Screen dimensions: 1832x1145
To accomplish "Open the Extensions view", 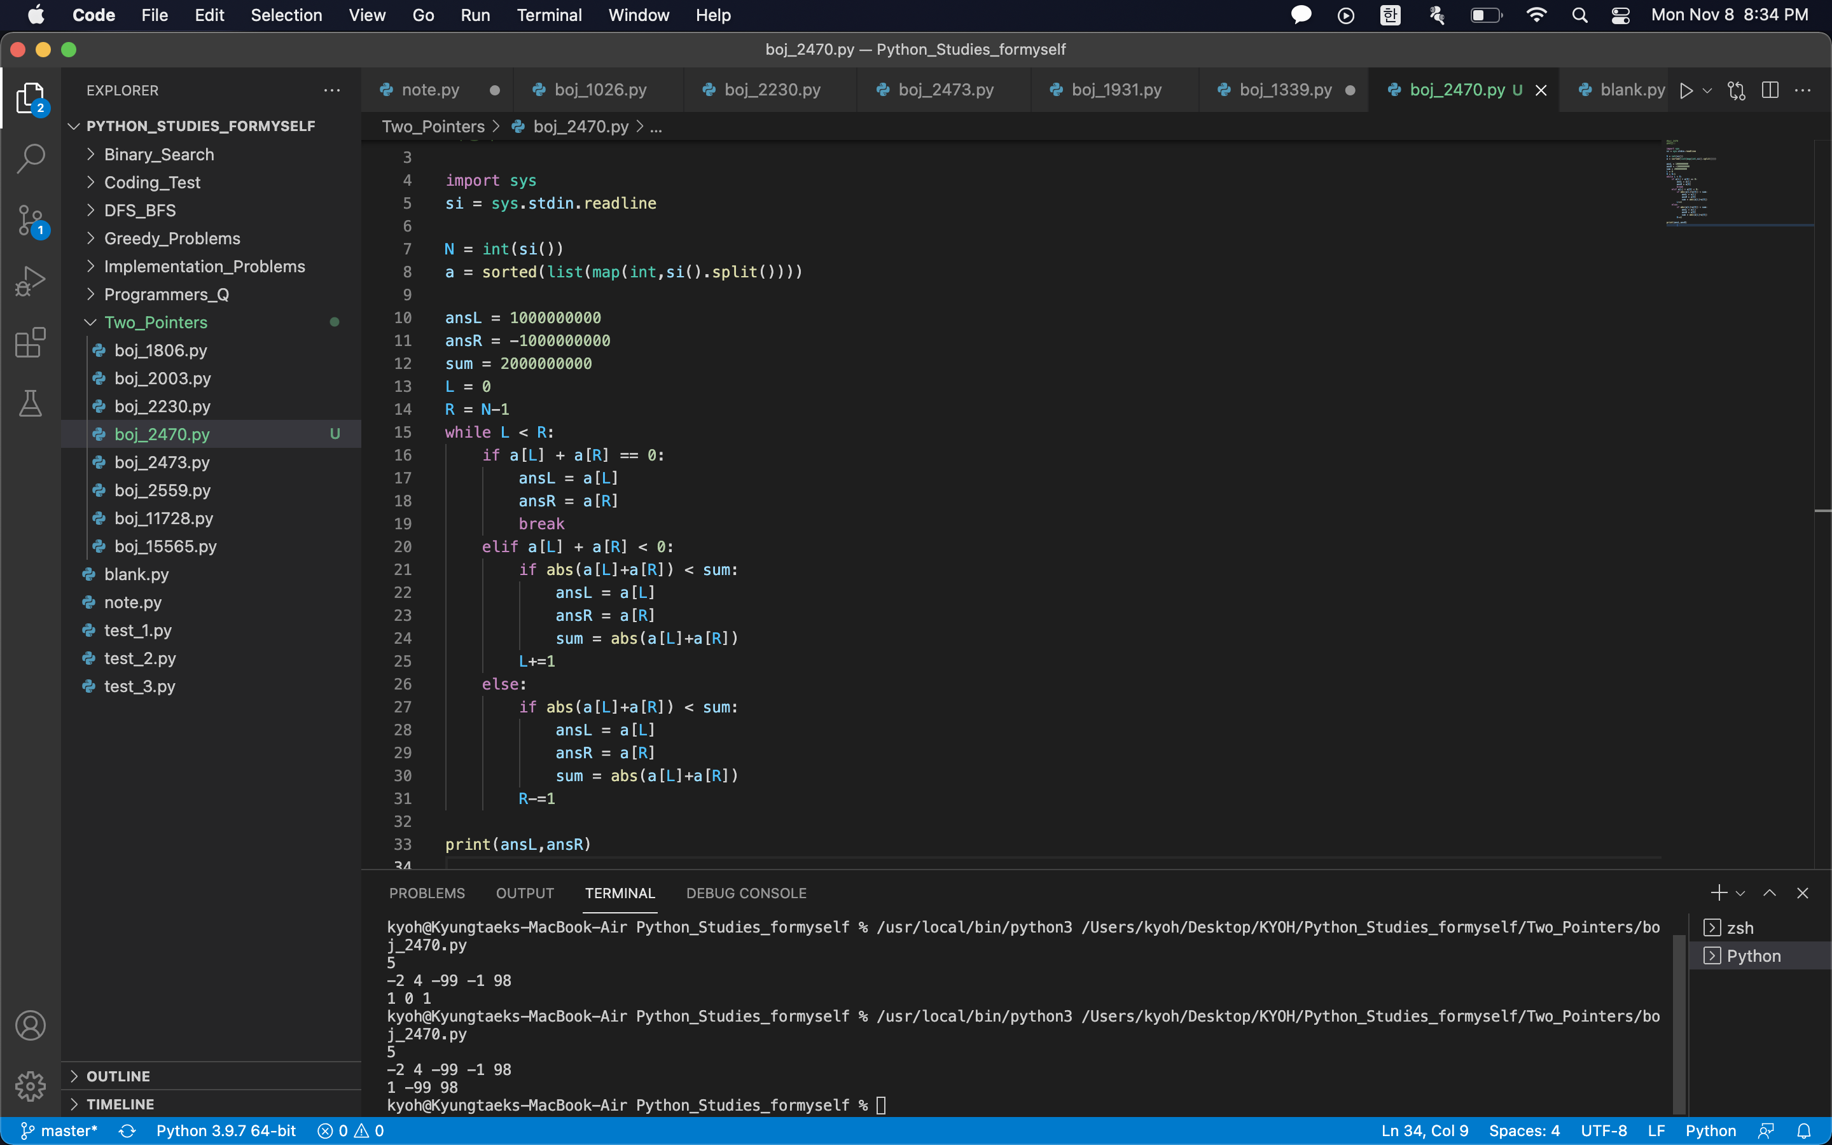I will (x=31, y=342).
